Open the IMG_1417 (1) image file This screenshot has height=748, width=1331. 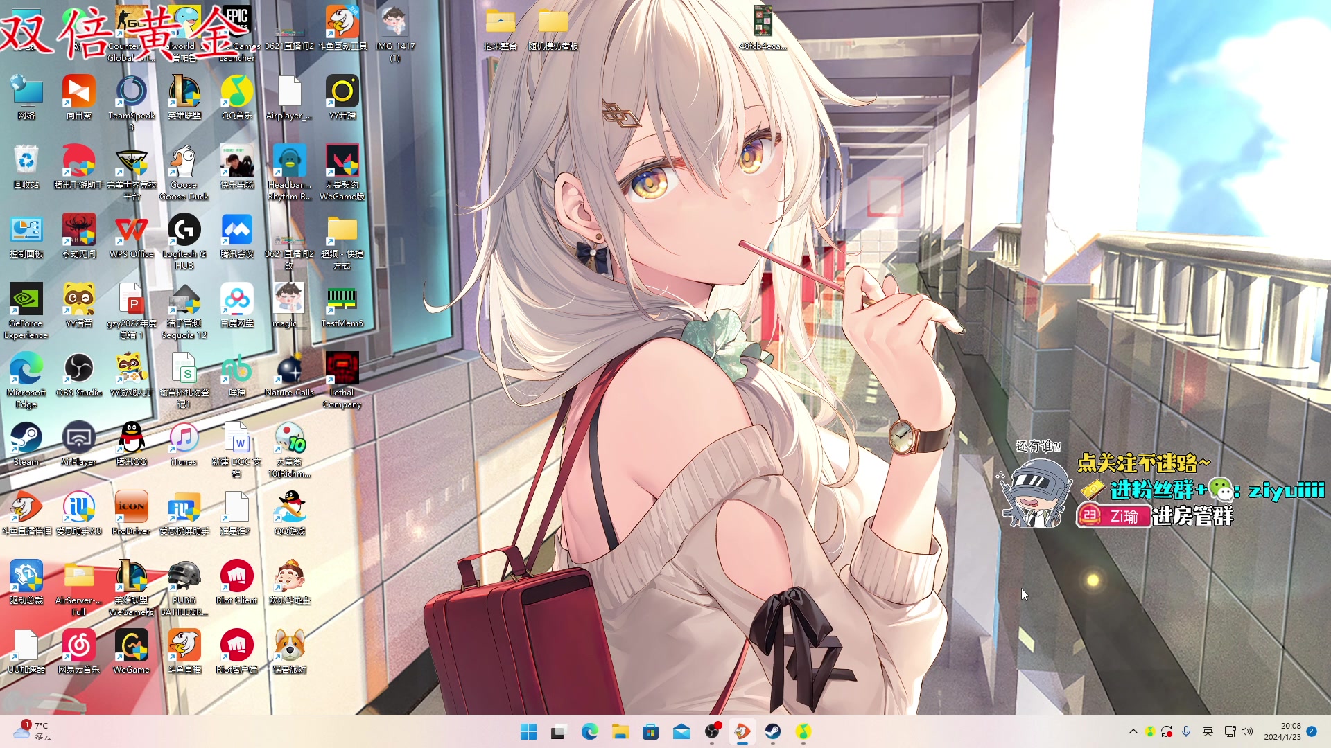click(x=395, y=34)
